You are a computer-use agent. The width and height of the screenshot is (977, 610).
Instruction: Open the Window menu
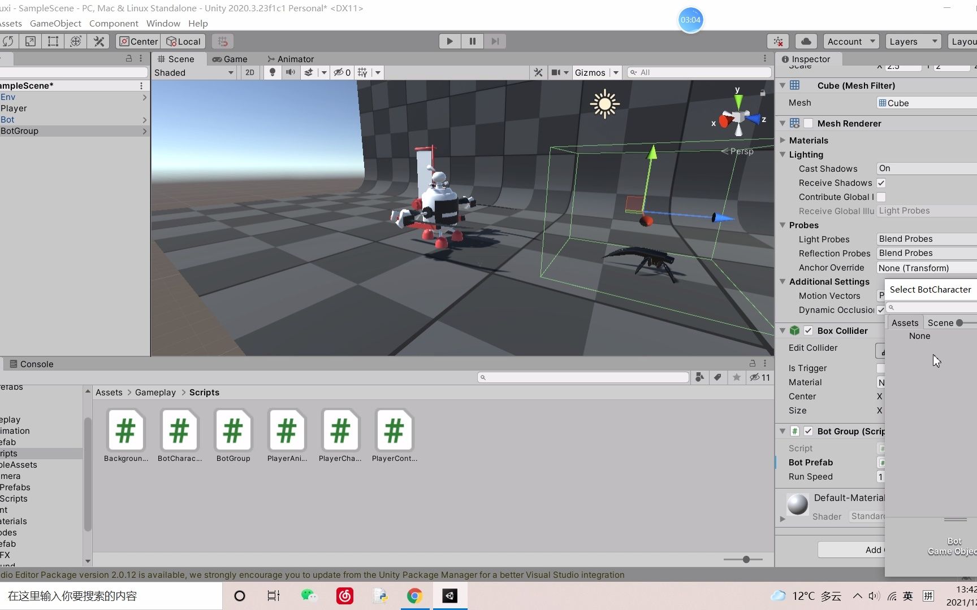[x=163, y=23]
